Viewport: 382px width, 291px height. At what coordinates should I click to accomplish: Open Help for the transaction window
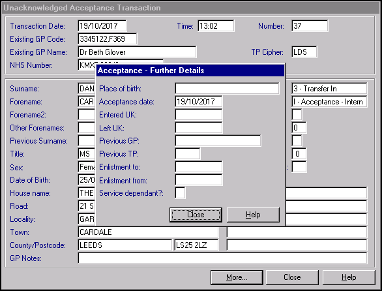tap(349, 277)
